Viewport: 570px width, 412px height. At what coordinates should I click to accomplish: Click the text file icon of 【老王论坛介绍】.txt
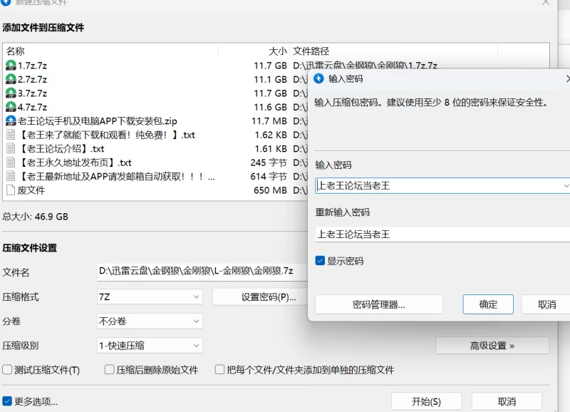pyautogui.click(x=11, y=148)
